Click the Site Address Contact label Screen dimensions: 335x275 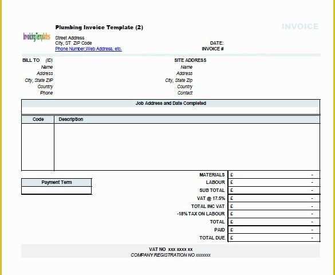click(x=185, y=93)
